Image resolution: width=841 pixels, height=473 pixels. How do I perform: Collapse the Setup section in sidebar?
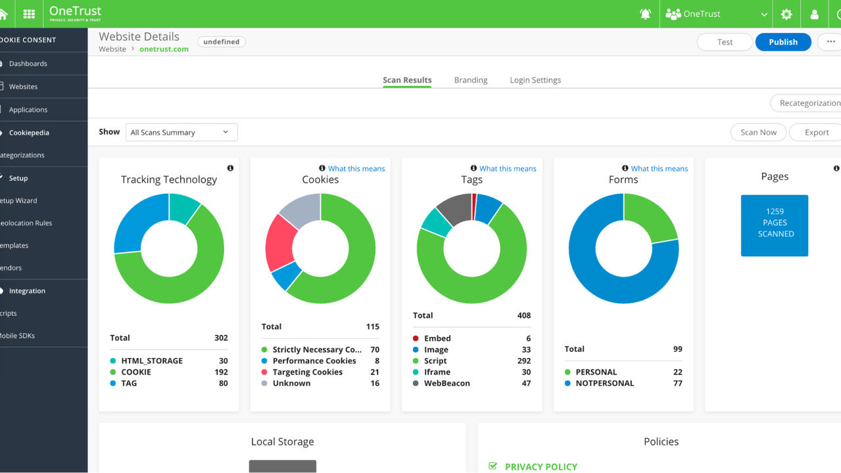click(18, 178)
